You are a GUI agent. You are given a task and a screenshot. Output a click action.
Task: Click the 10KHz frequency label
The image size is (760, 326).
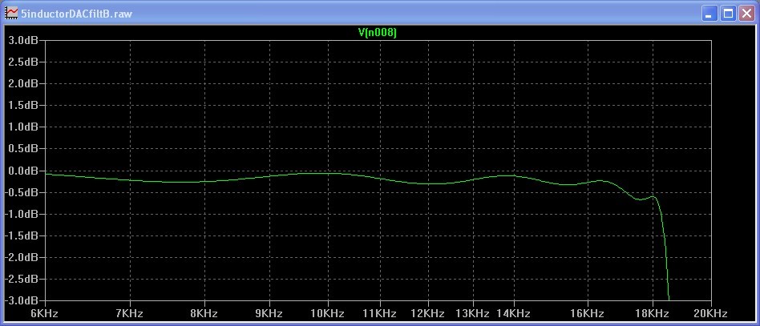coord(328,313)
